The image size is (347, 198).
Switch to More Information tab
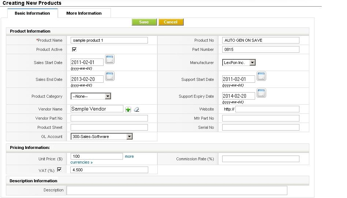84,13
